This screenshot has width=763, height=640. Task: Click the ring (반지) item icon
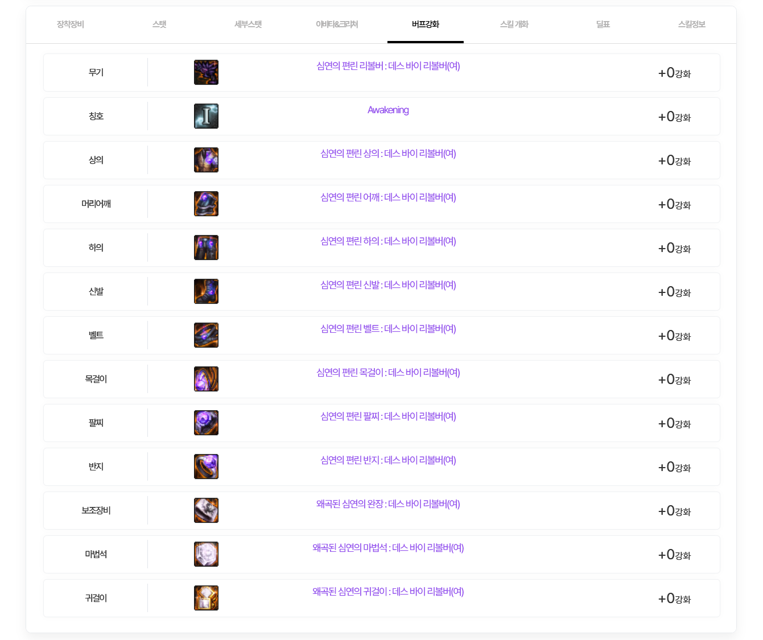pos(206,466)
